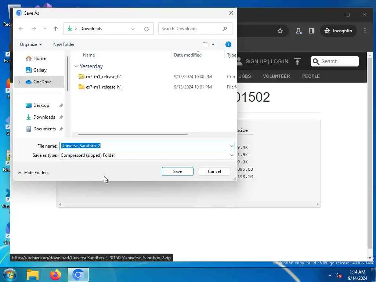This screenshot has height=282, width=376.
Task: Open Chrome three-dot menu
Action: [x=365, y=31]
